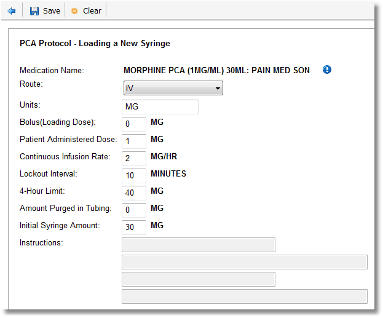Click the Amount Purged in Tubing field

134,210
